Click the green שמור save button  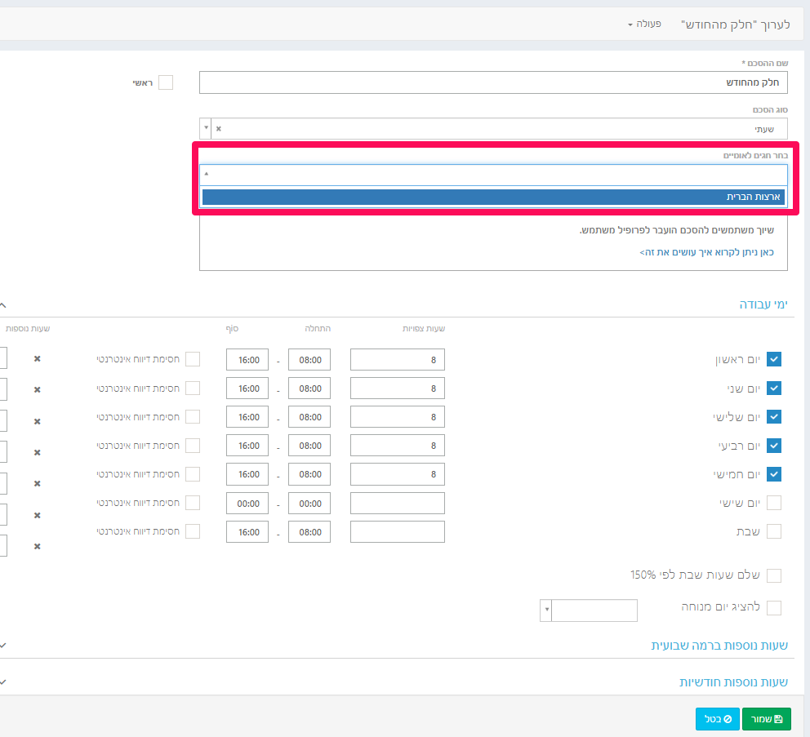click(x=766, y=719)
